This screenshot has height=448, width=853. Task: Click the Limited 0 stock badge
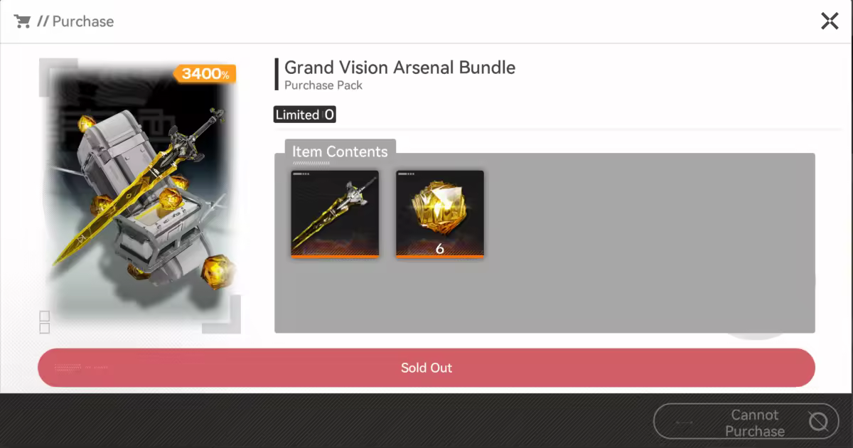[304, 114]
